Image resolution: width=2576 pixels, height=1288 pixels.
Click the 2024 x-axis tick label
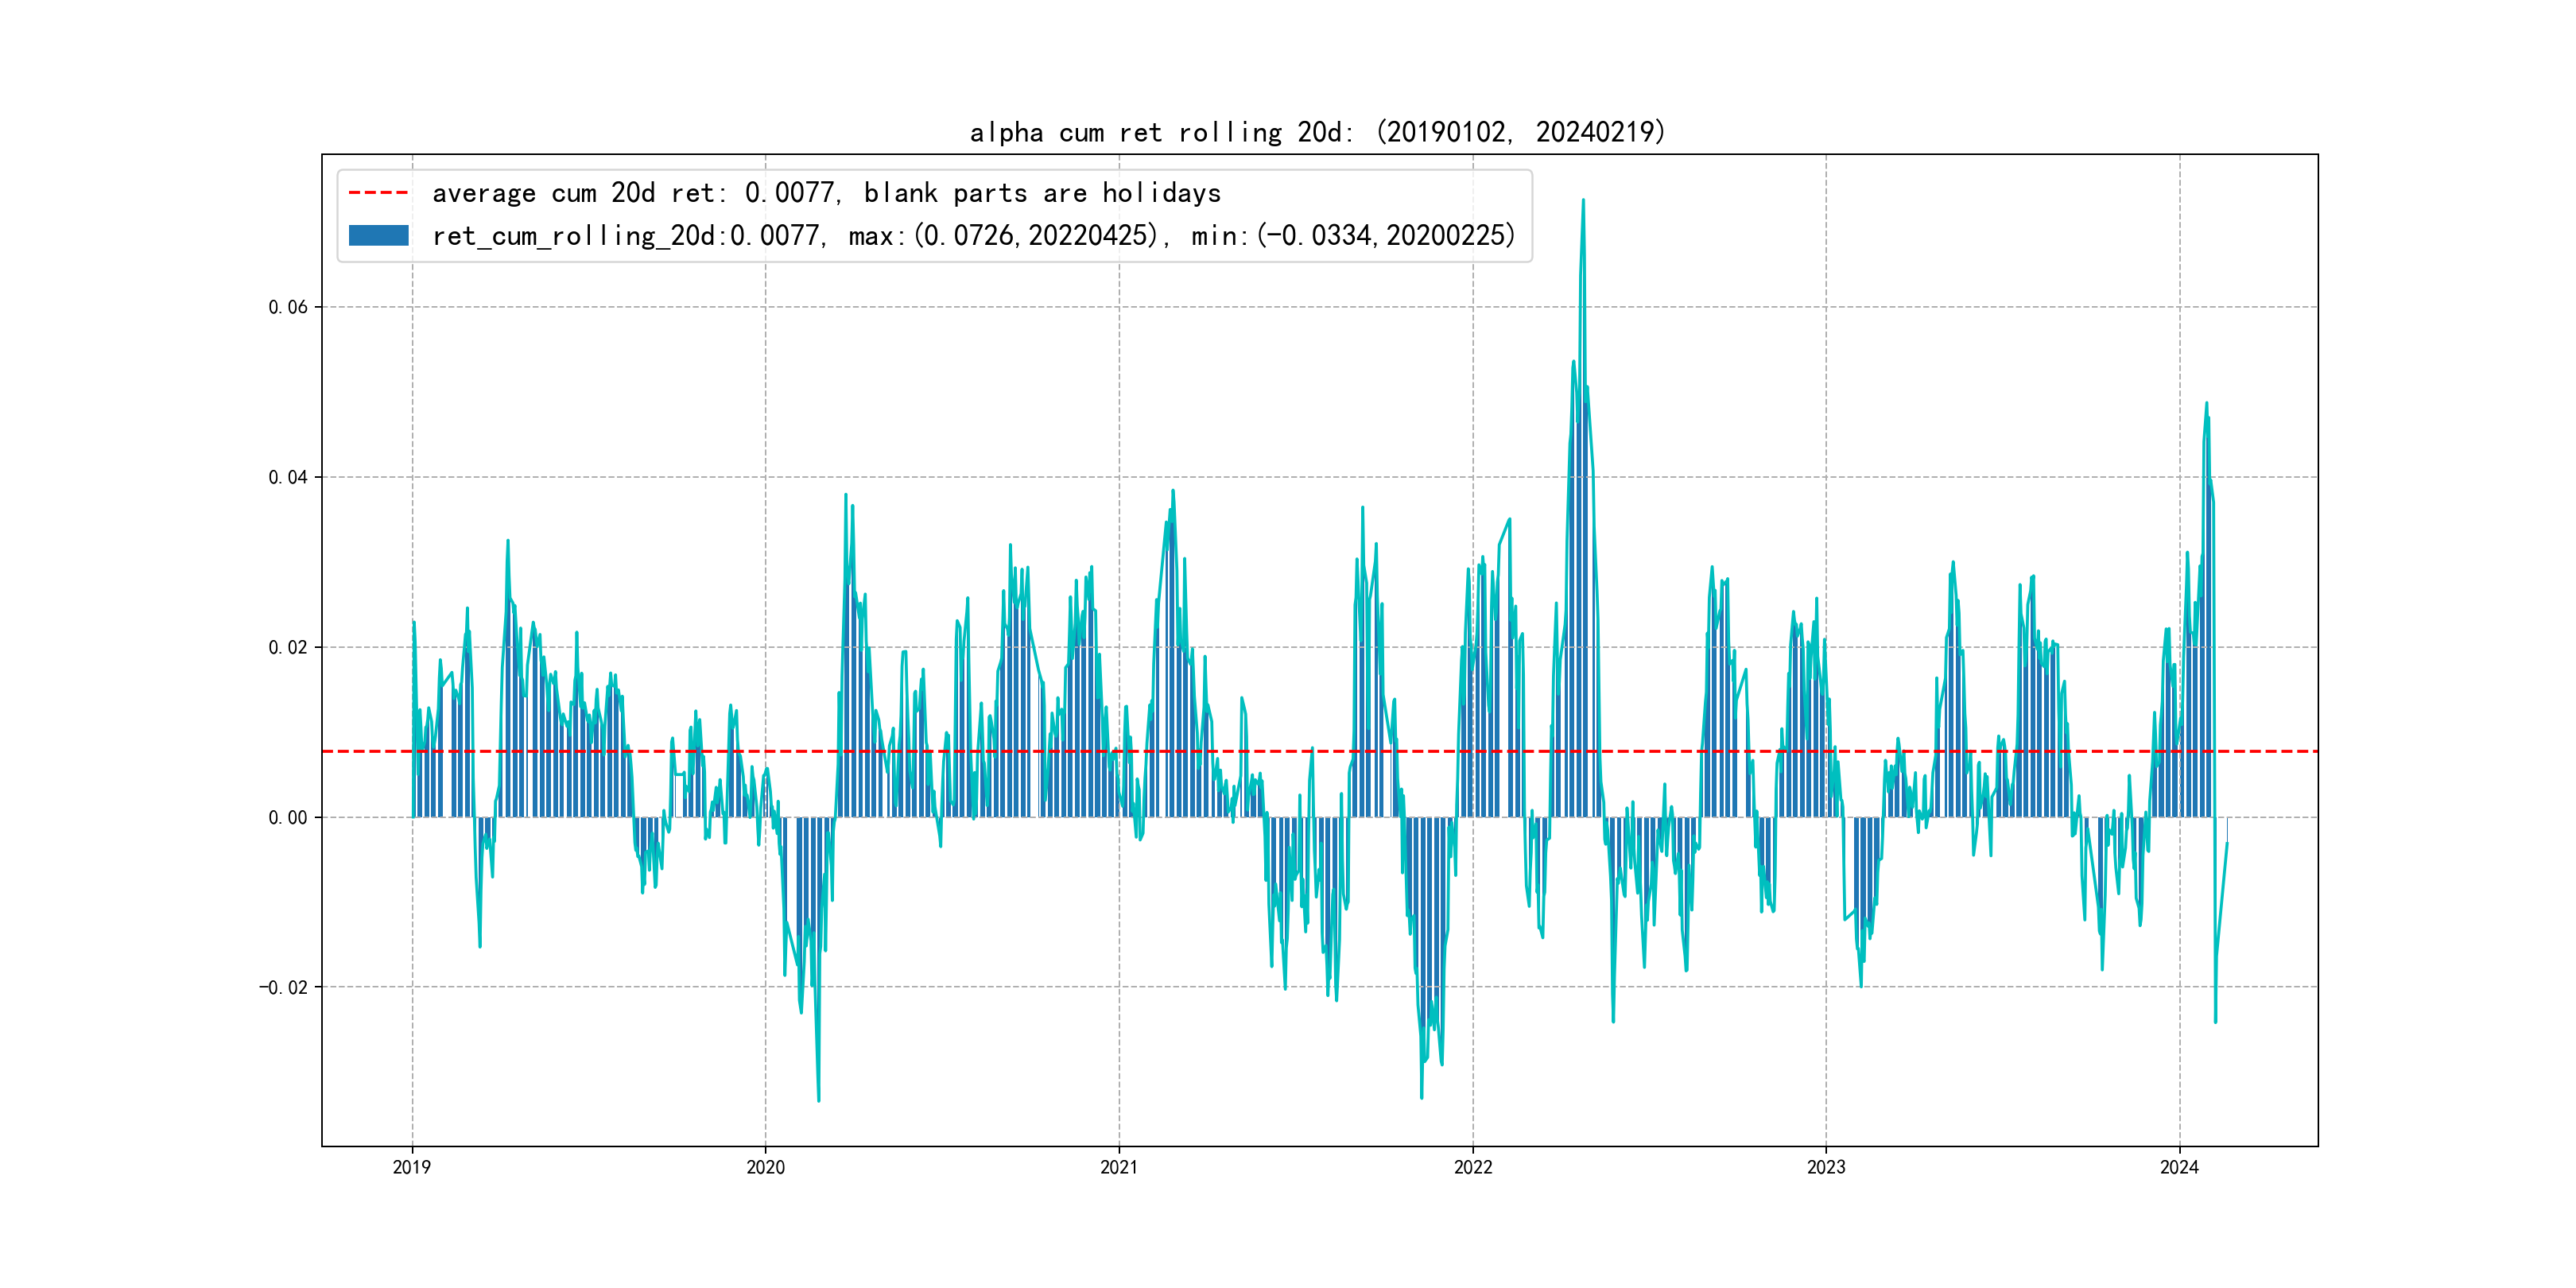pyautogui.click(x=2179, y=1167)
